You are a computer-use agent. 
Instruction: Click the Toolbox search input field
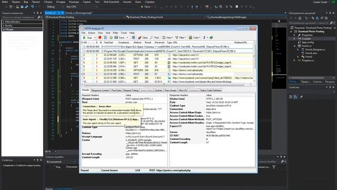[x=19, y=17]
